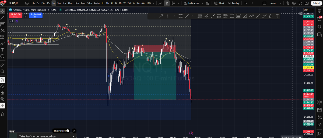The height and width of the screenshot is (138, 323).
Task: Start bar Replay mode
Action: (x=233, y=3)
